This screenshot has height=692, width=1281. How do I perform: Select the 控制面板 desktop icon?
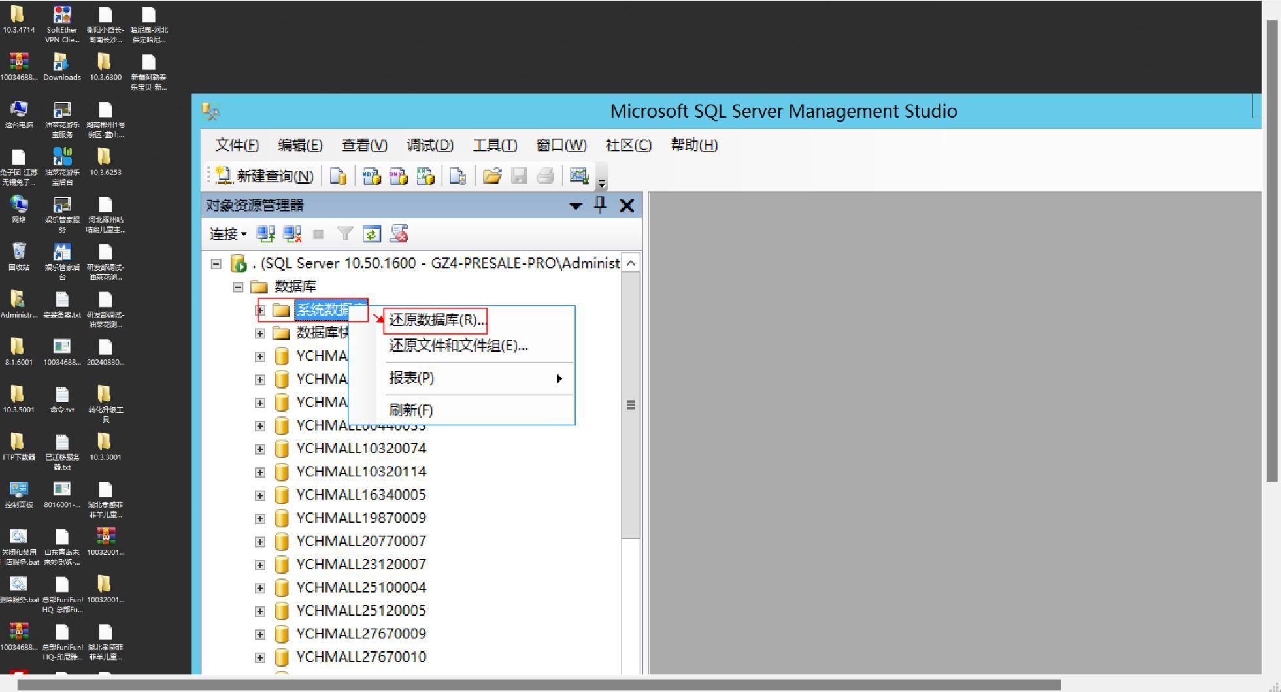(x=19, y=495)
